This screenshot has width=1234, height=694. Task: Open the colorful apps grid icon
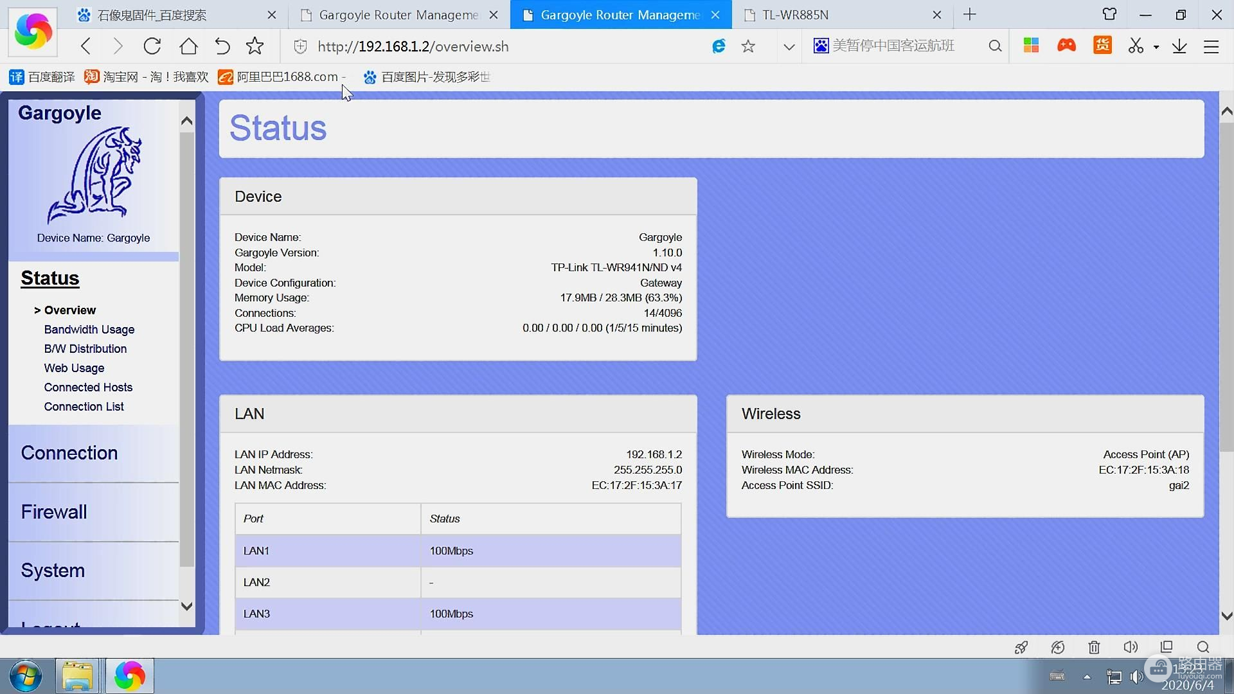[1032, 46]
